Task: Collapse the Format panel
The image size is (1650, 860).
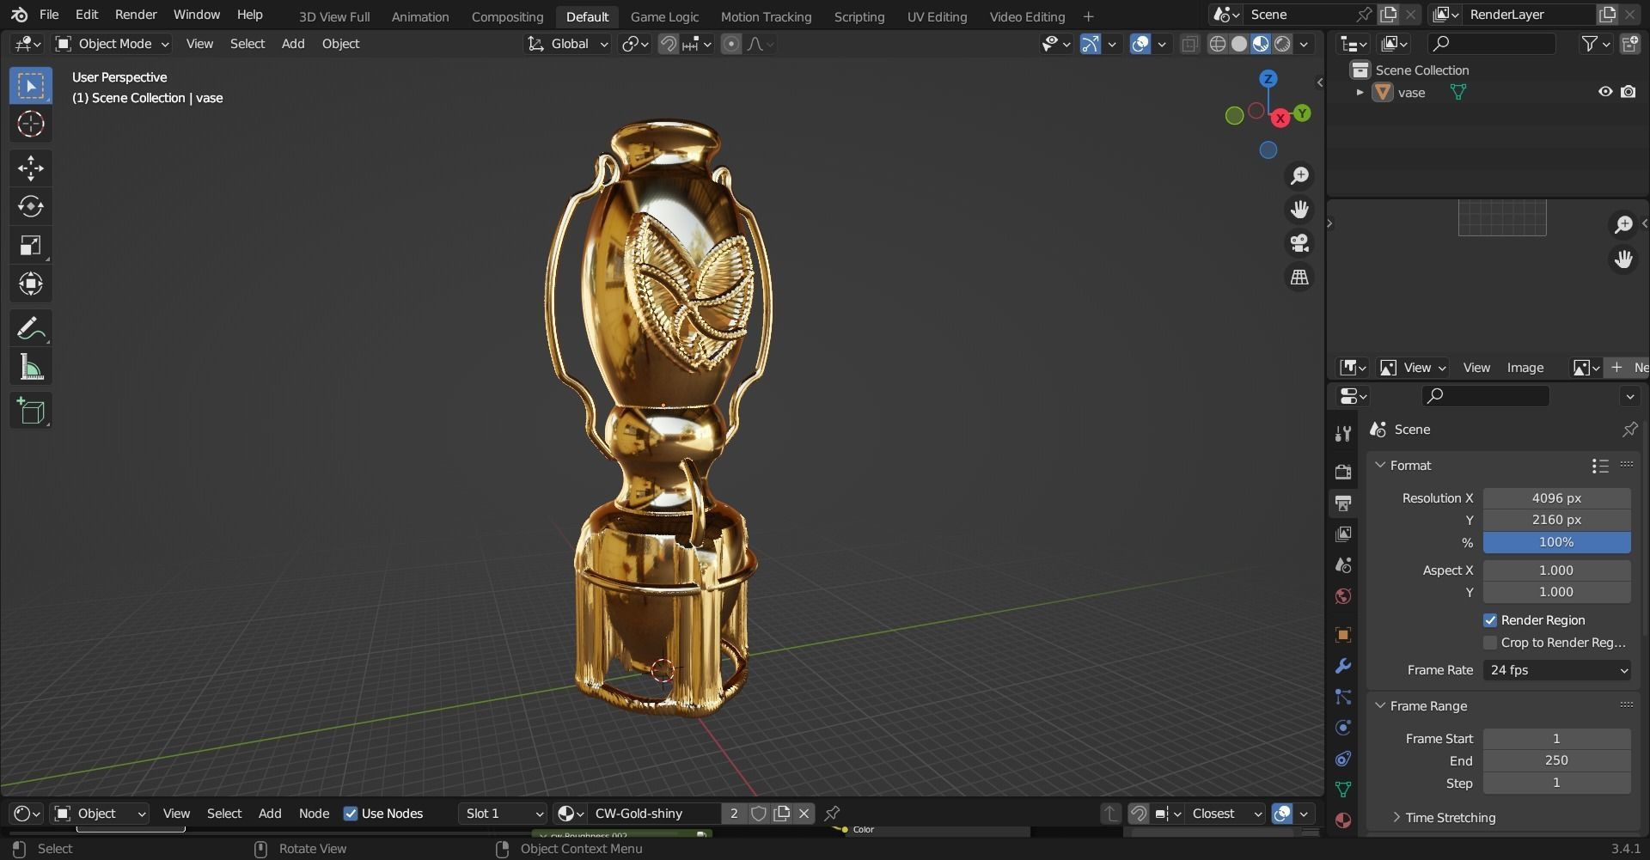Action: click(1380, 465)
